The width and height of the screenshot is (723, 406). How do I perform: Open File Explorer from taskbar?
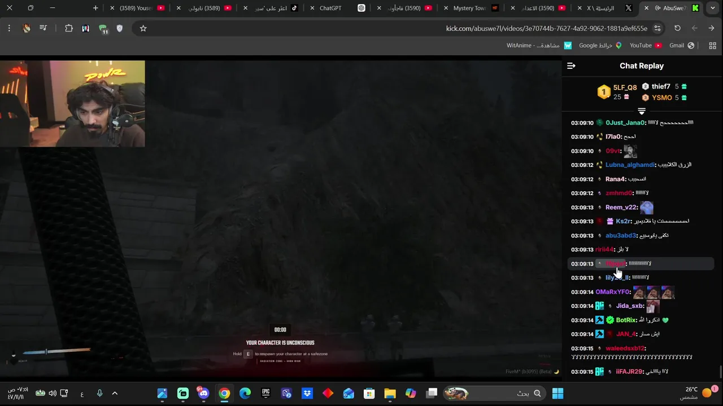coord(390,393)
